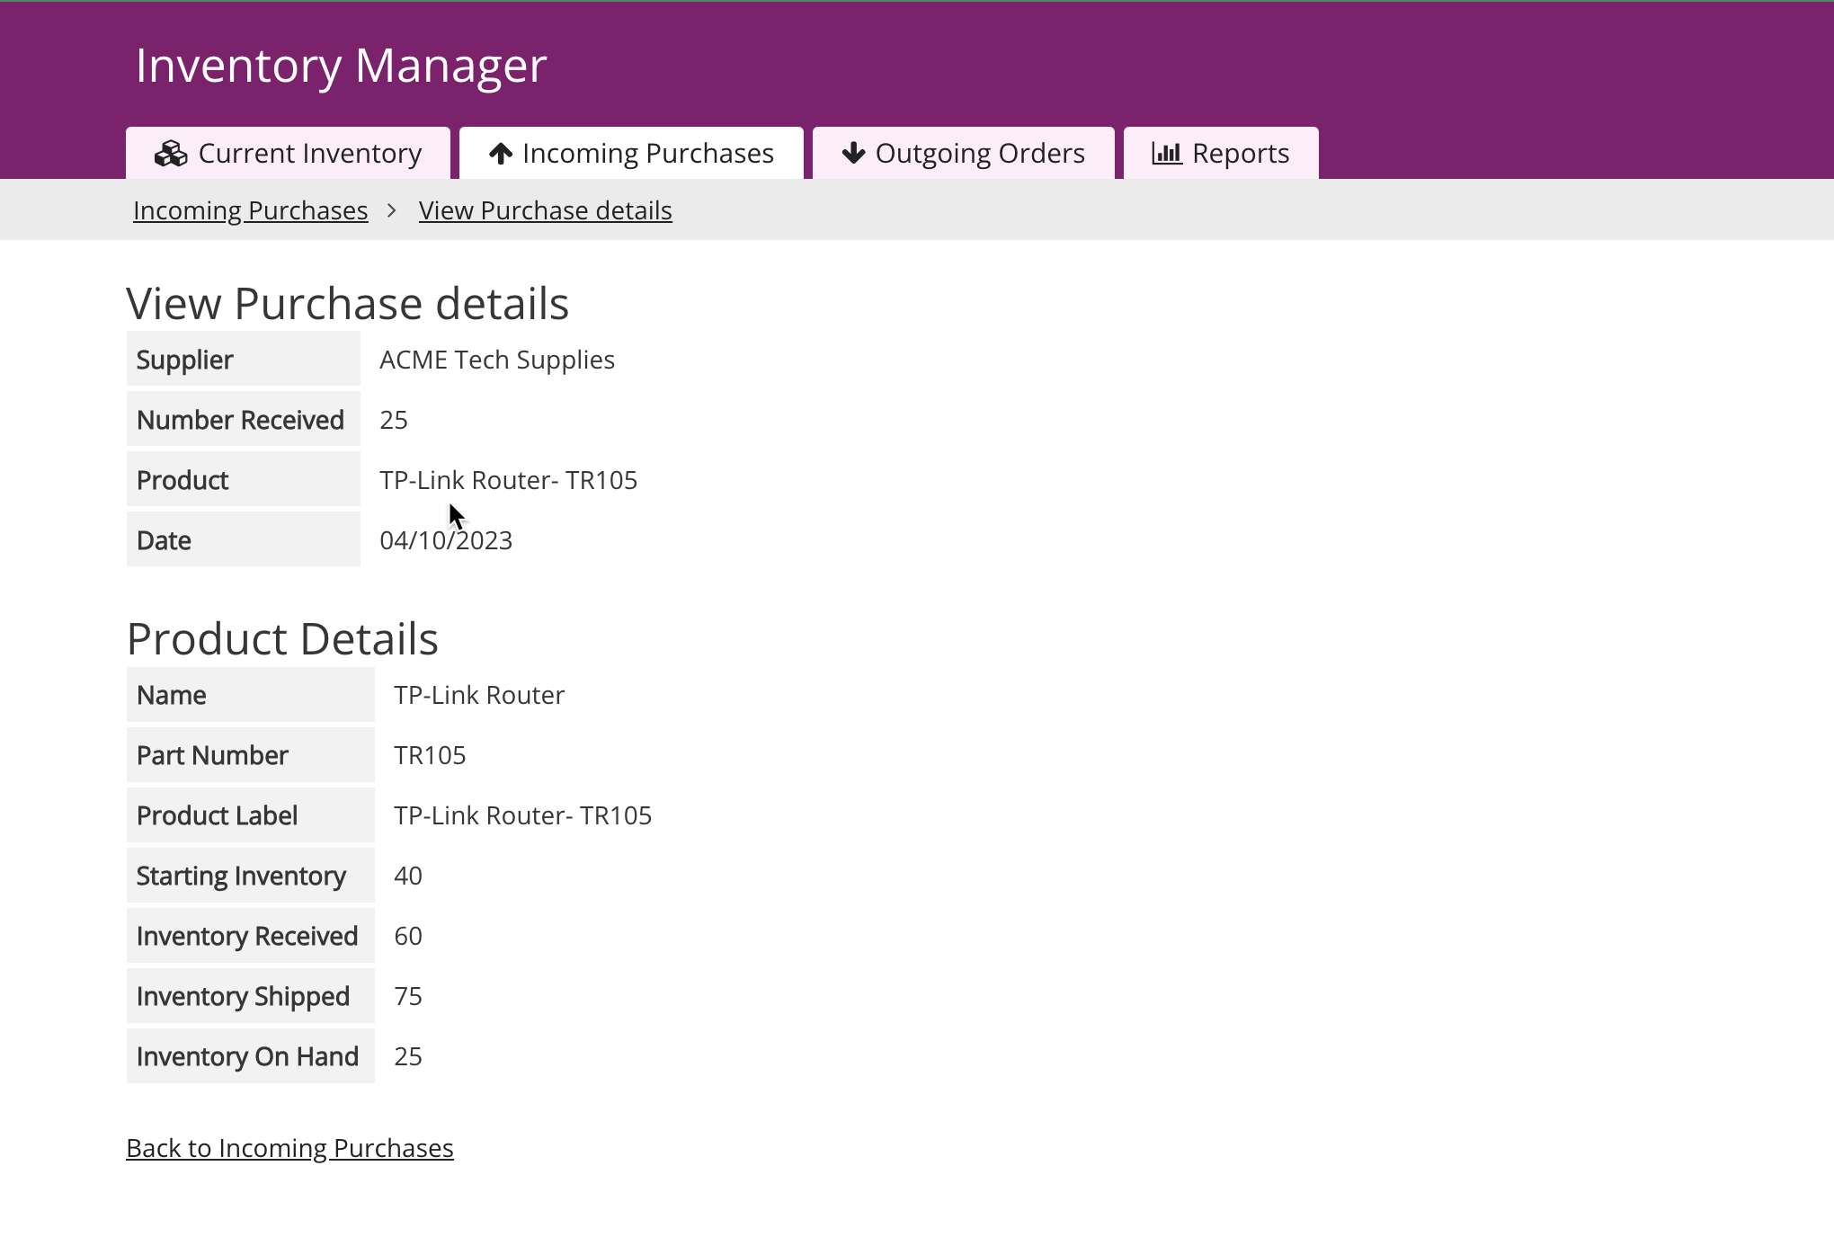Click the down arrow icon on Outgoing Orders
Viewport: 1834px width, 1237px height.
coord(853,154)
